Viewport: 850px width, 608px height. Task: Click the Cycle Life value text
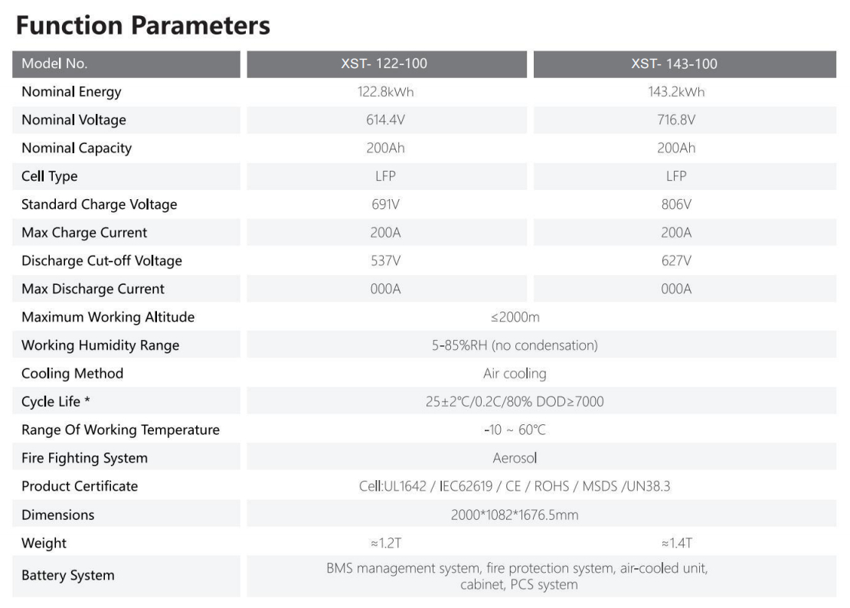click(515, 401)
